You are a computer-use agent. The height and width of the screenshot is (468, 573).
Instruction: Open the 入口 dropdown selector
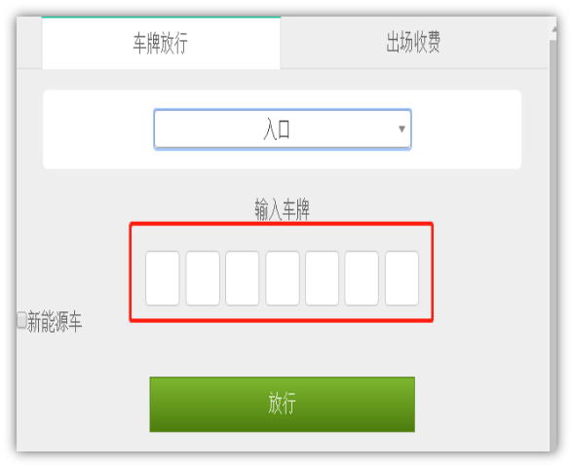[x=283, y=129]
